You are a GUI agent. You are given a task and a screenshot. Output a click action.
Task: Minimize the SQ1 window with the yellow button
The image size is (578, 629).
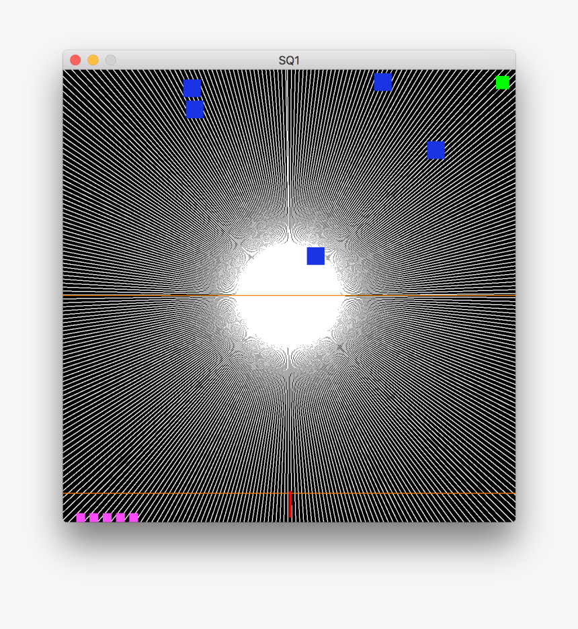pyautogui.click(x=93, y=60)
